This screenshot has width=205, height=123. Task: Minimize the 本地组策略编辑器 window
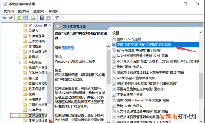(173, 4)
